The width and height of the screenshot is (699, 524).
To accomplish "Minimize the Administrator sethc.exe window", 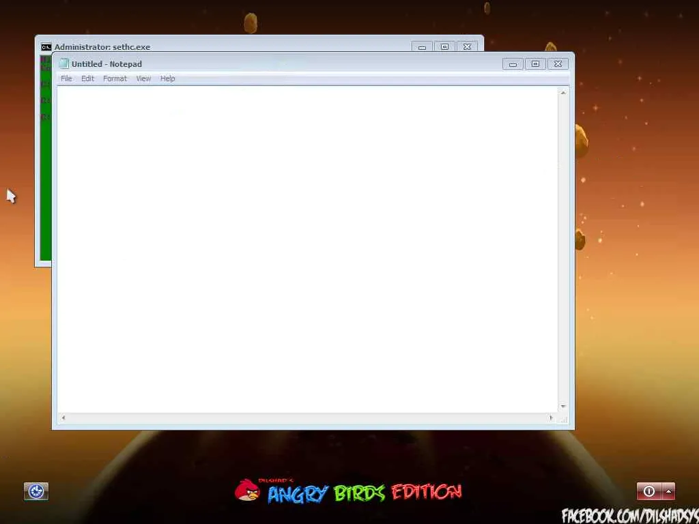I will point(422,47).
